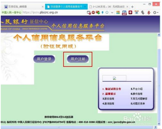Click the address bar URL ipcrs.pbccrc.org.cn
This screenshot has width=162, height=129.
tap(40, 12)
